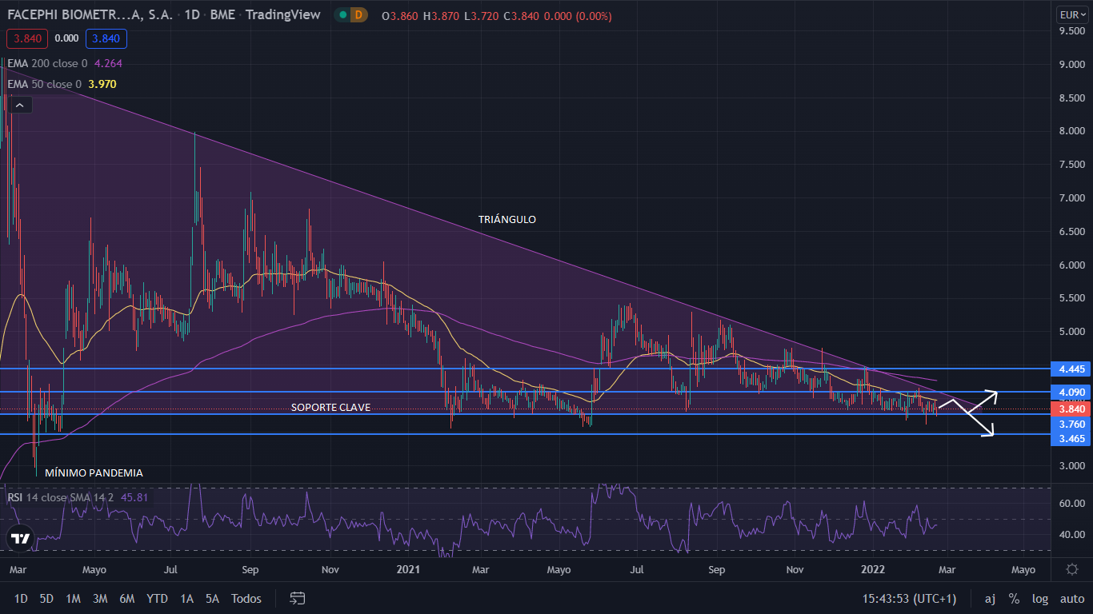Click the blue buy price 3.840 box
The height and width of the screenshot is (614, 1093).
pyautogui.click(x=106, y=38)
